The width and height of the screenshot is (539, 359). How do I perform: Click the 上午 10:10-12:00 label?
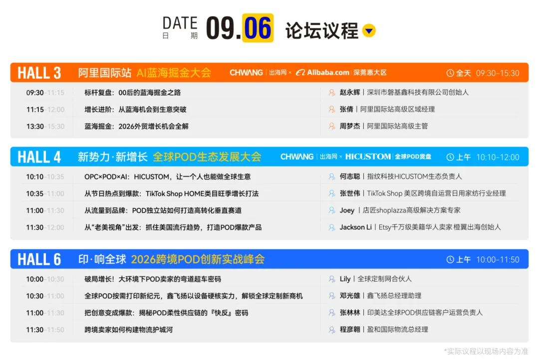coord(483,157)
